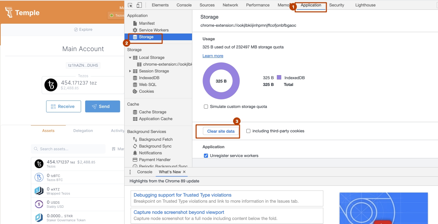Viewport: 438px width, 224px height.
Task: Open Capture node screenshot beyond viewport link
Action: coord(179,212)
